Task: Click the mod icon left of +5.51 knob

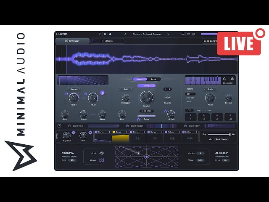Action: point(86,94)
